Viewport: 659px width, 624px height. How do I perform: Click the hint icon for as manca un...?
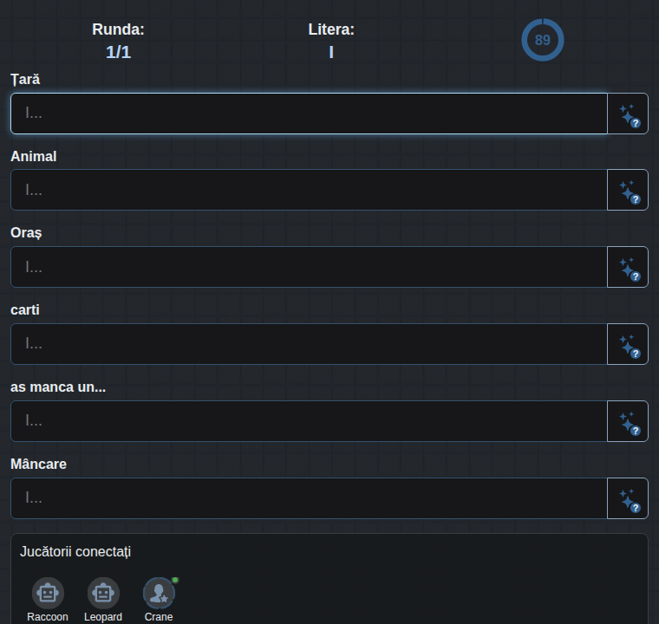tap(628, 421)
